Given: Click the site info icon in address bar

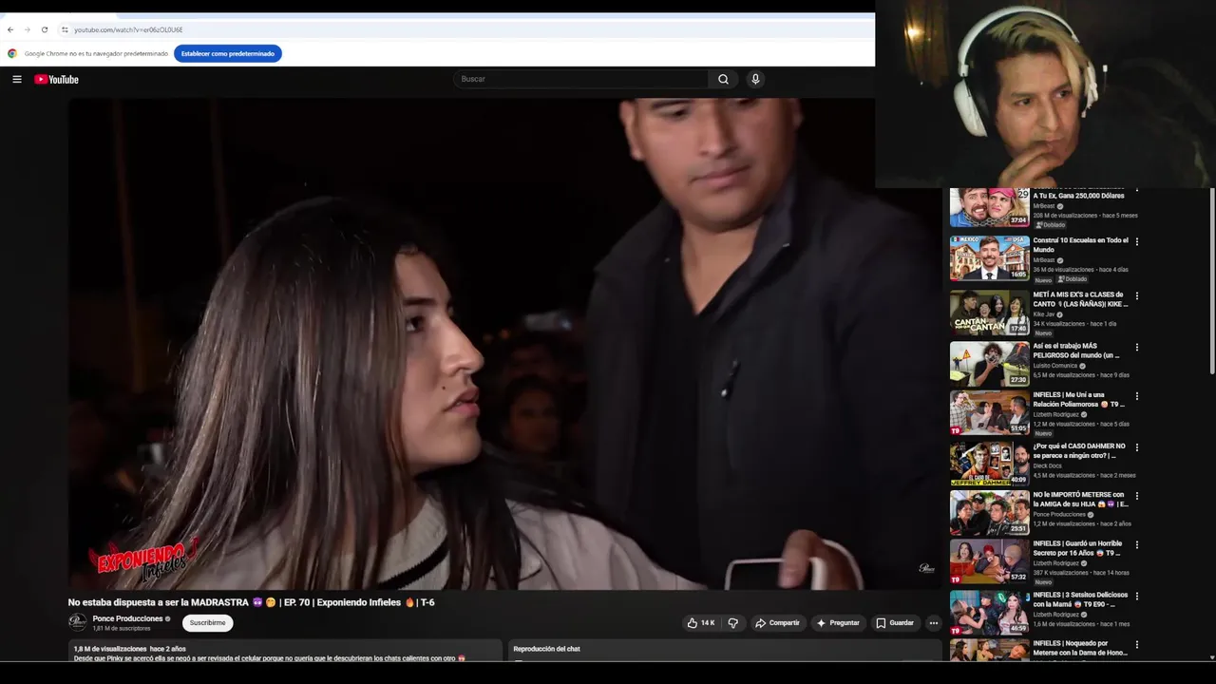Looking at the screenshot, I should [x=65, y=29].
